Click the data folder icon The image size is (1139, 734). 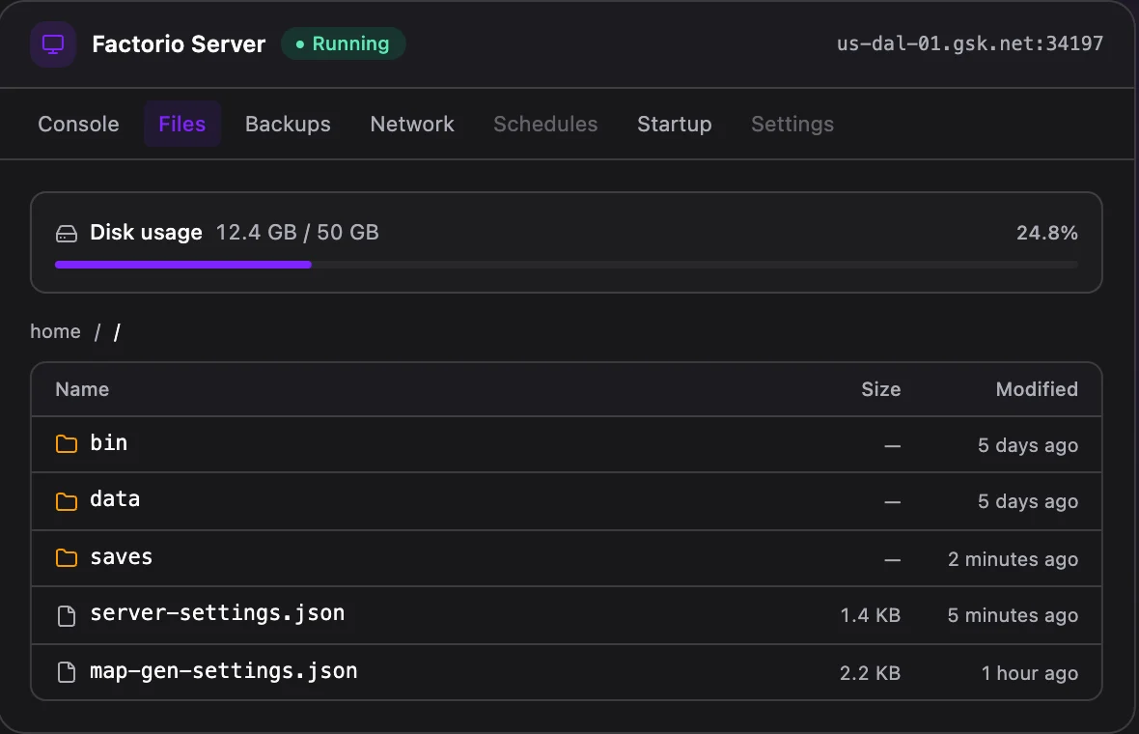[x=67, y=500]
